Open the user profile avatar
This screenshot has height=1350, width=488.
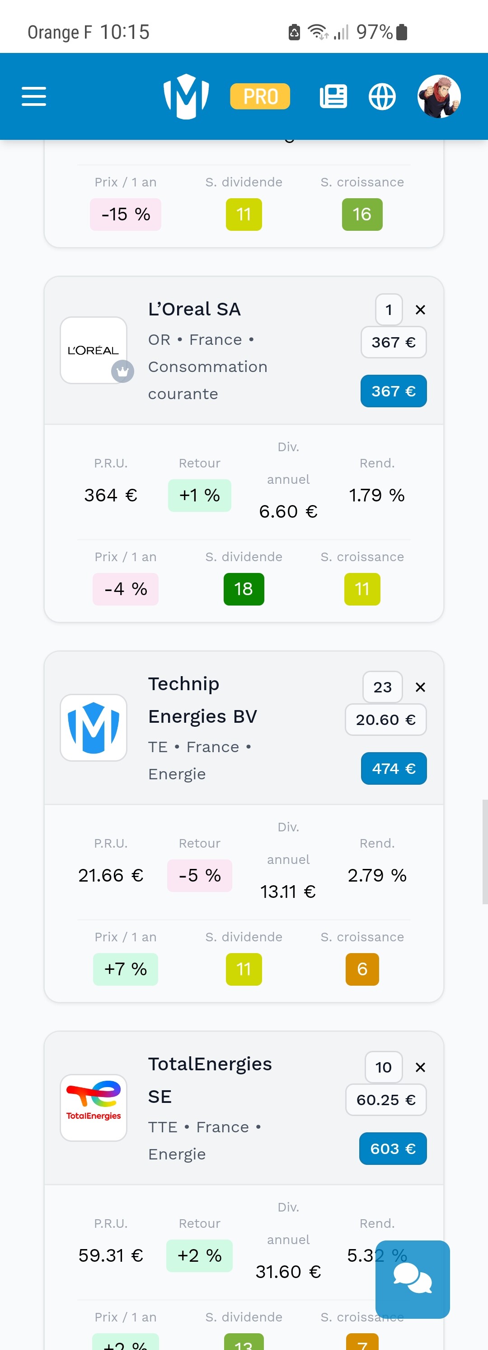[439, 96]
